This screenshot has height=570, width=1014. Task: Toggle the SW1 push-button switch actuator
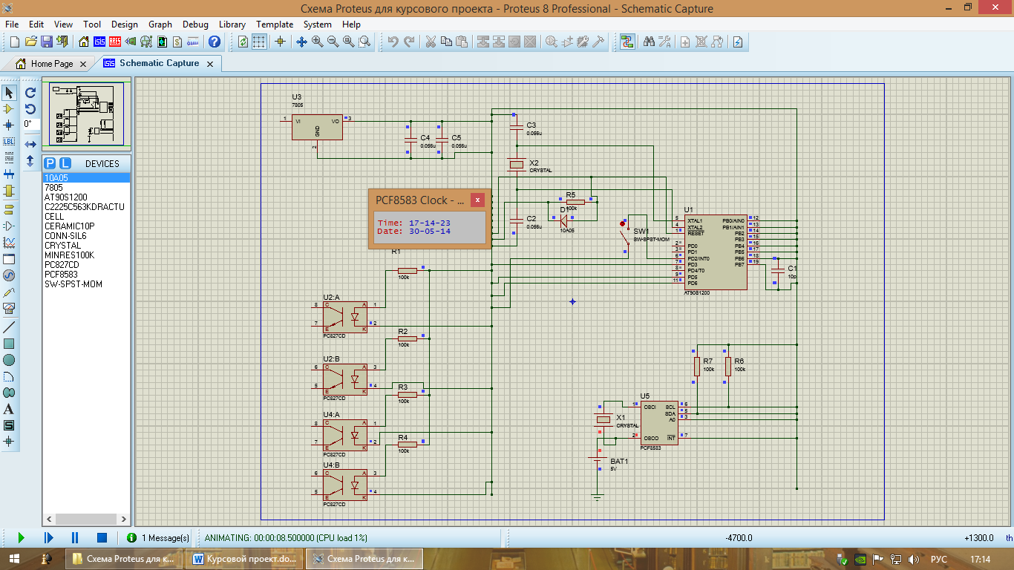(623, 223)
